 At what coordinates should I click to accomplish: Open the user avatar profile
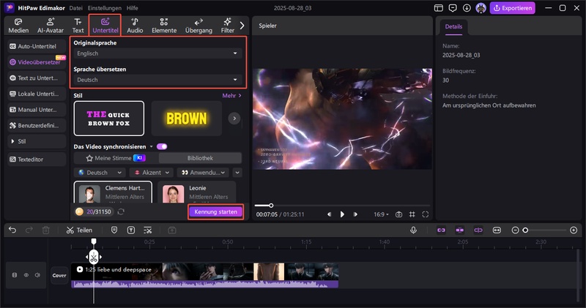pyautogui.click(x=481, y=8)
